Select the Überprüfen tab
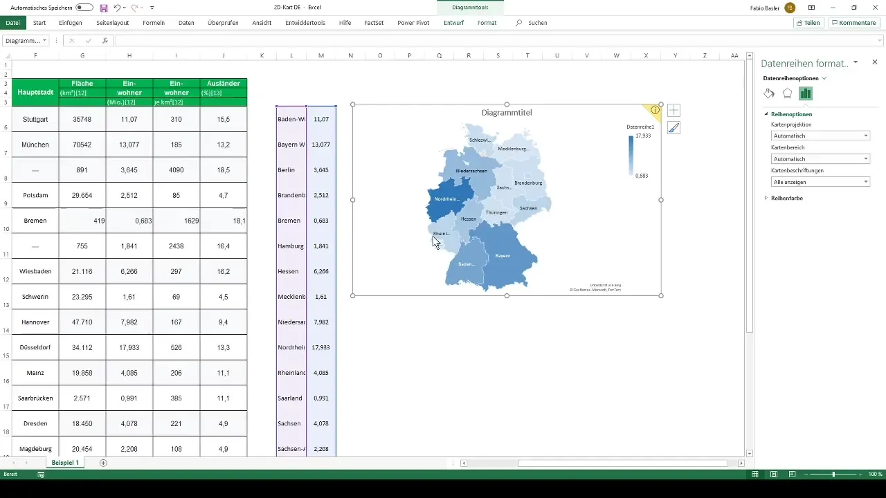The height and width of the screenshot is (498, 886). (223, 23)
